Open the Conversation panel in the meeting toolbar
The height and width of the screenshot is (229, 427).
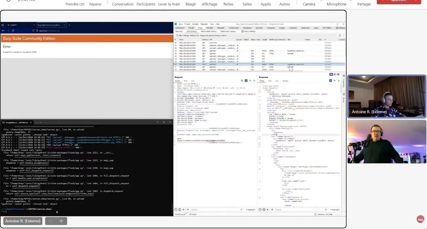[123, 4]
